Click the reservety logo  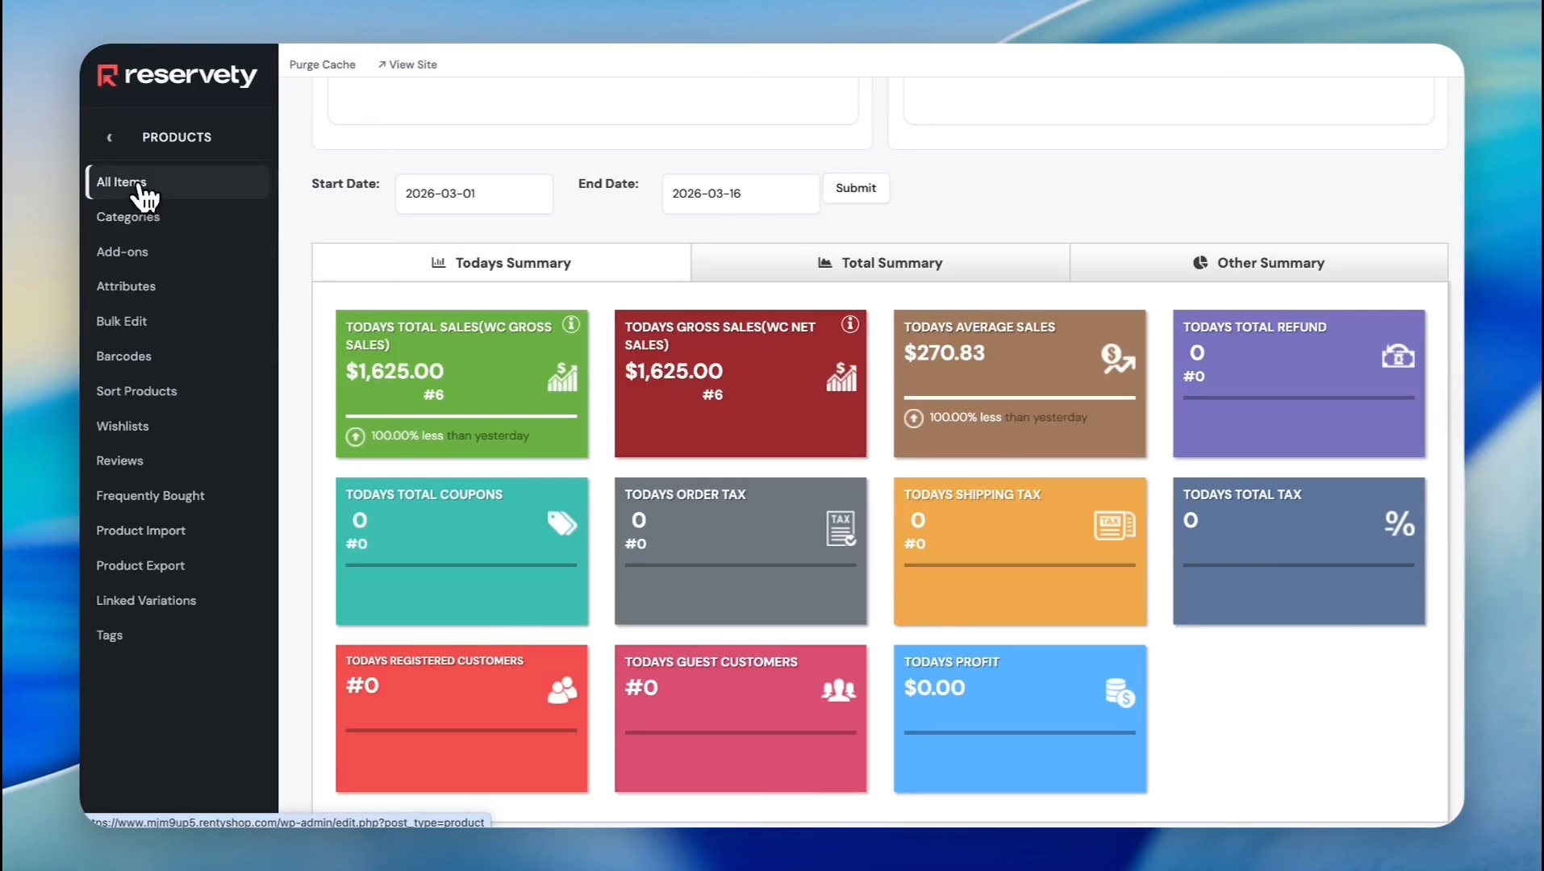pos(177,75)
